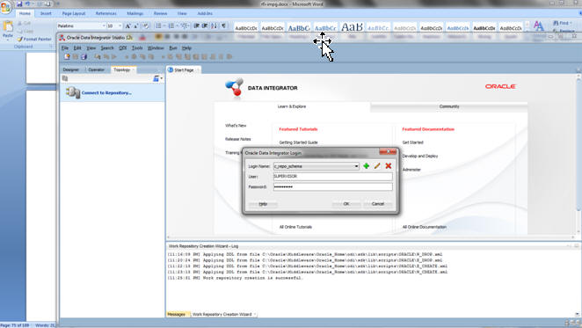Screen dimensions: 582x328
Task: Click the Connect to Repository icon
Action: [73, 92]
